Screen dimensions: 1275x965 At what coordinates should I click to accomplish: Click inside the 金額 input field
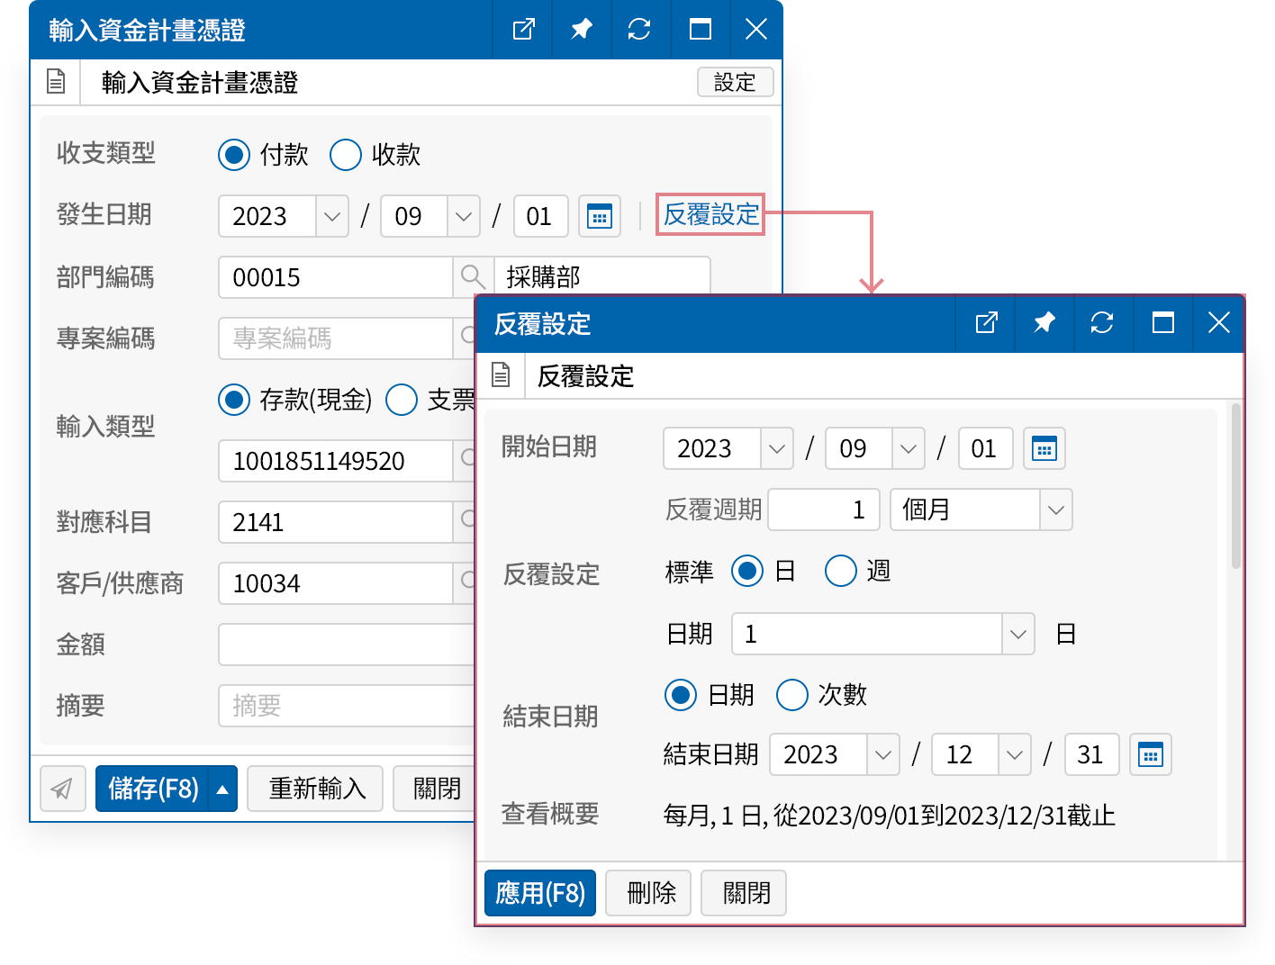tap(342, 645)
